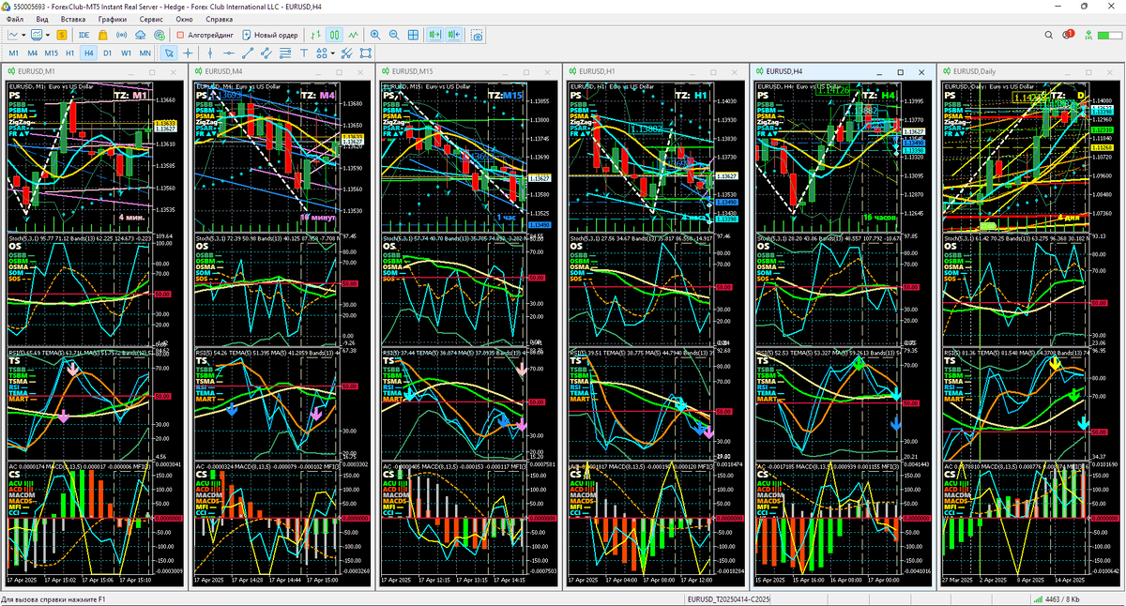Select the horizontal line drawing tool
Screen dimensions: 1126x606
[229, 53]
